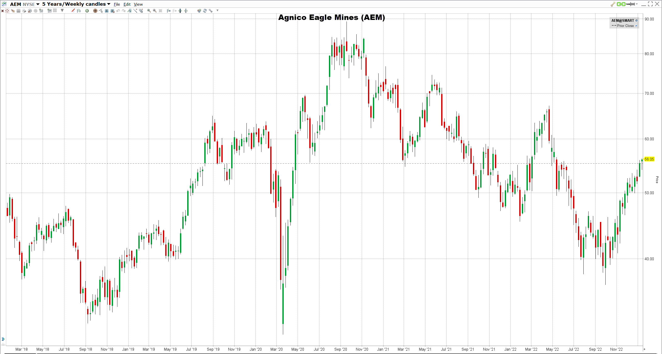This screenshot has height=354, width=662.
Task: Click the yellow 56.05 current price label
Action: (x=649, y=159)
